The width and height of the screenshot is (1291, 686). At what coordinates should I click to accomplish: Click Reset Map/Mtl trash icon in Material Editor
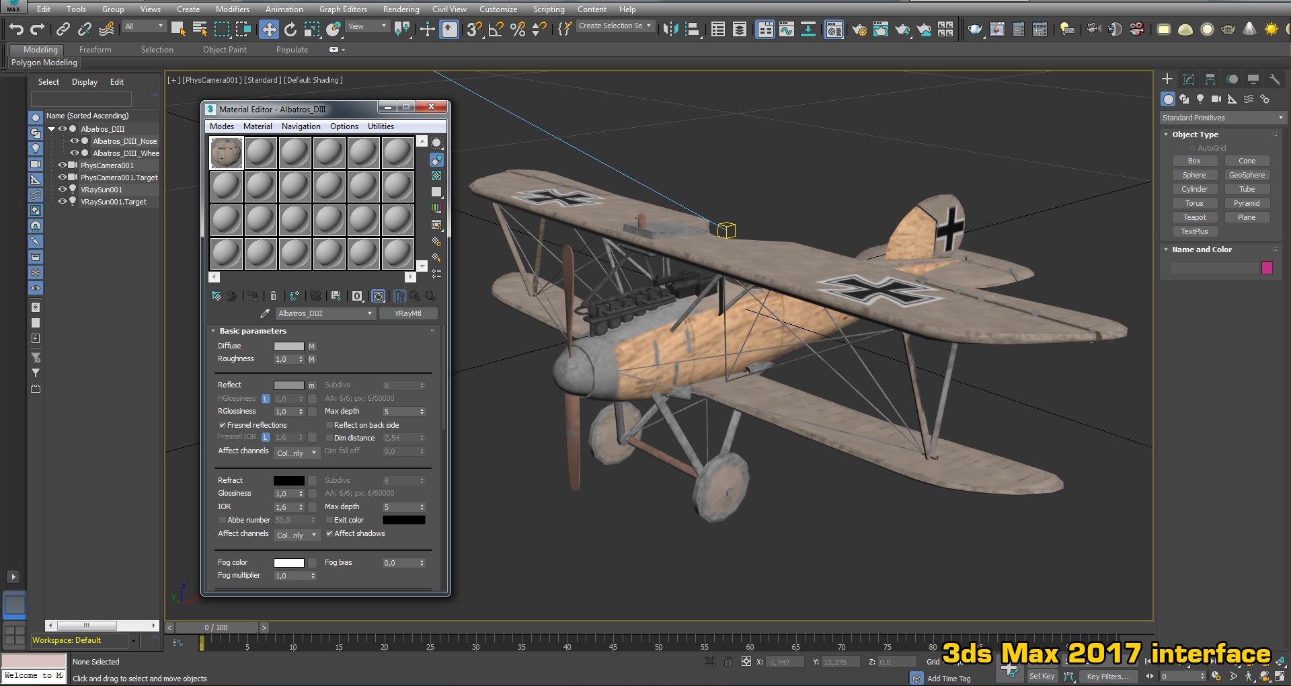273,296
